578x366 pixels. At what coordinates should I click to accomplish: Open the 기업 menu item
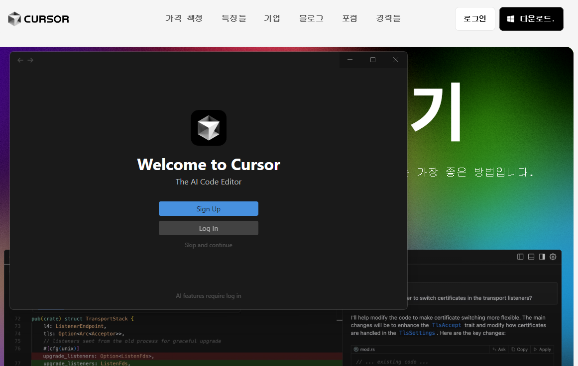272,18
